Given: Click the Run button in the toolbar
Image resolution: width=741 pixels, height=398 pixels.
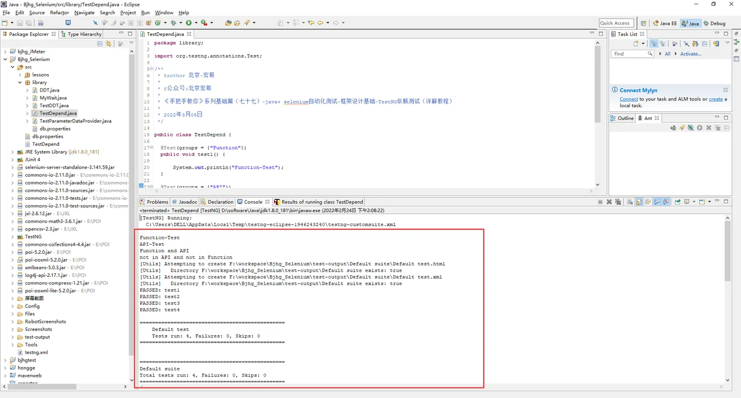Looking at the screenshot, I should [188, 23].
